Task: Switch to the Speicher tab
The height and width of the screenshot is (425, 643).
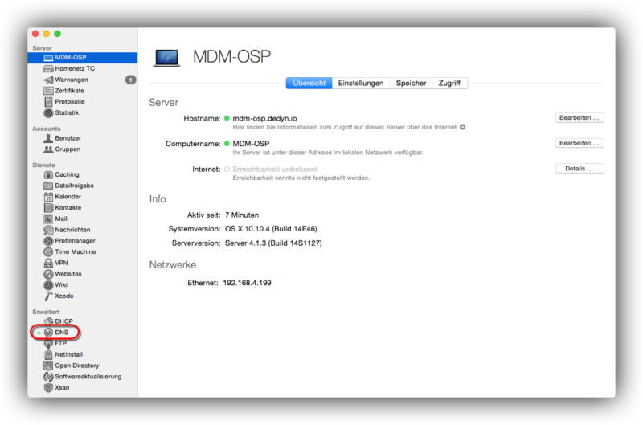Action: coord(411,84)
